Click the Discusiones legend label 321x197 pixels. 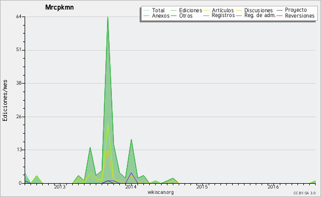[x=258, y=10]
